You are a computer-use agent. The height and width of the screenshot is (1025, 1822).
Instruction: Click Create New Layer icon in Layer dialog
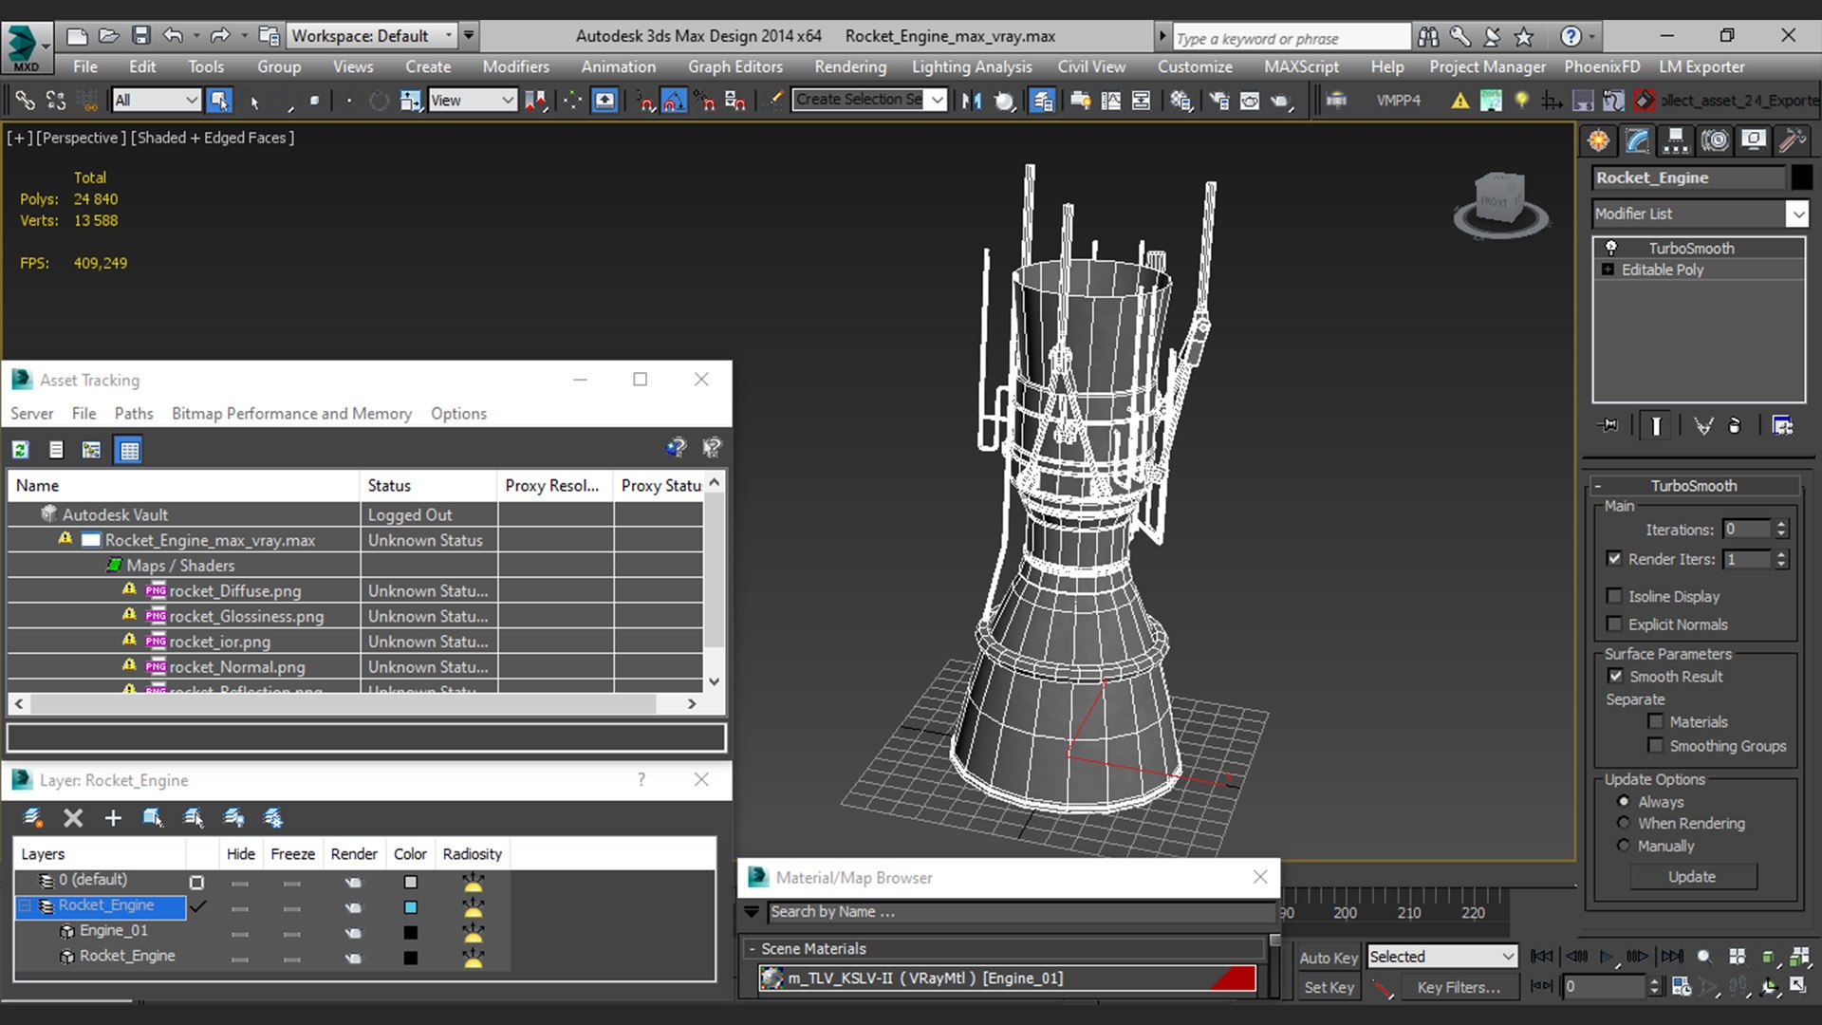32,817
